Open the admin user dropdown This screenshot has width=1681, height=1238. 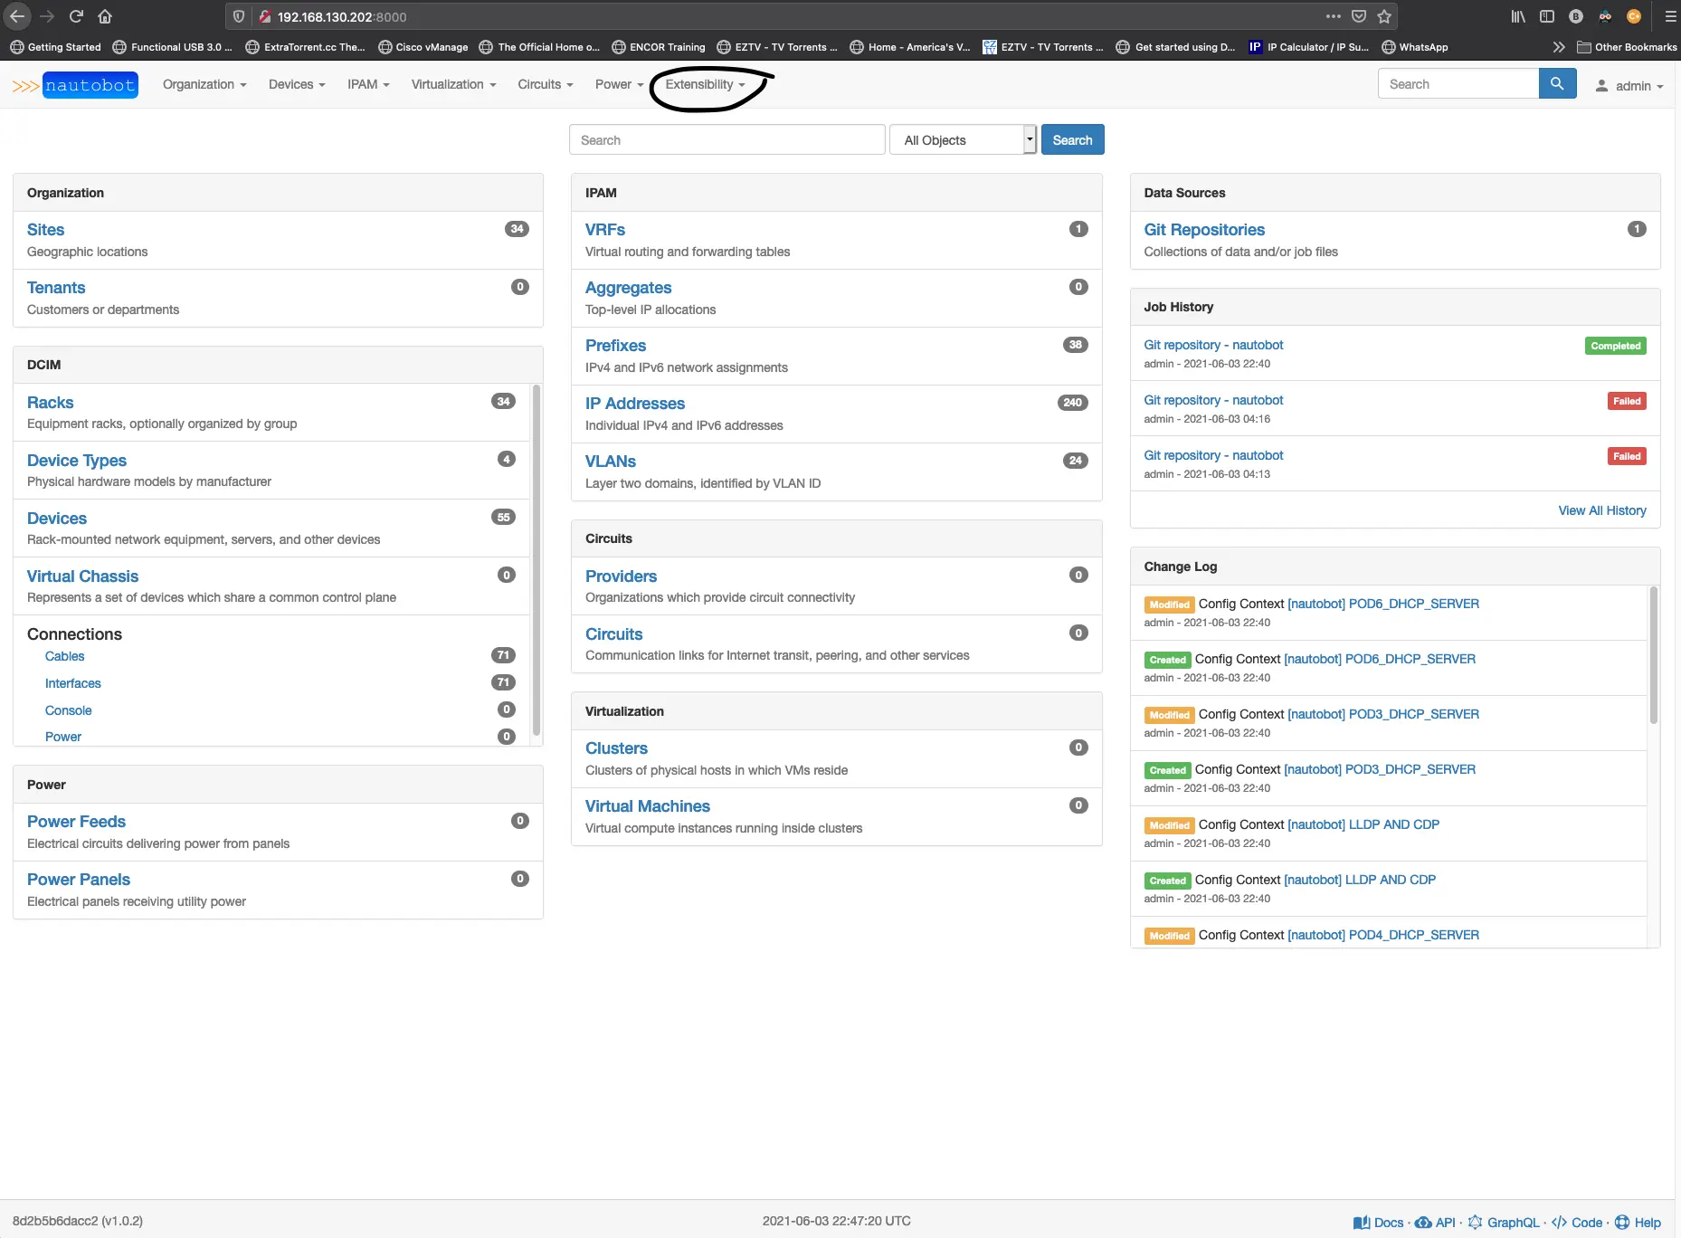point(1629,86)
